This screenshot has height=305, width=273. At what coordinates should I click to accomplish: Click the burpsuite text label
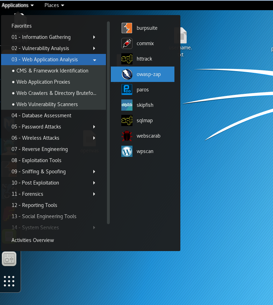[147, 28]
